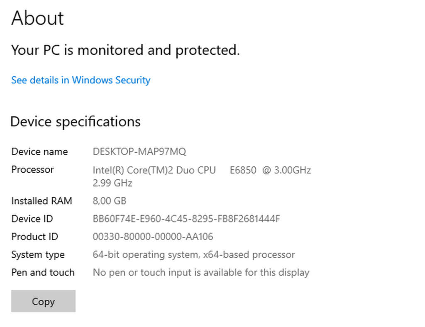The height and width of the screenshot is (327, 425).
Task: Click the Installed RAM row label
Action: pyautogui.click(x=42, y=201)
